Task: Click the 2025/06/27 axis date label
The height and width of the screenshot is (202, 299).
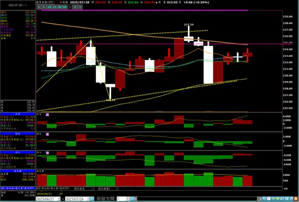Action: click(x=43, y=194)
